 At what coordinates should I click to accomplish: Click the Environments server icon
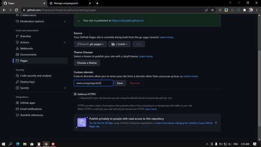17,55
